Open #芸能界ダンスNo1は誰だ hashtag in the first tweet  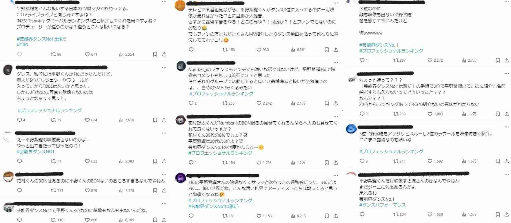[41, 39]
